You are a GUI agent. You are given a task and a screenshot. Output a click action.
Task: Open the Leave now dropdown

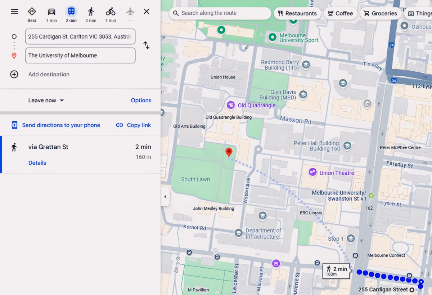point(46,100)
